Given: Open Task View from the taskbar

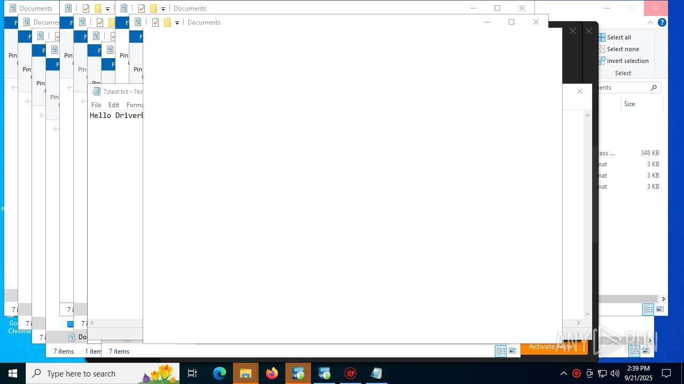Looking at the screenshot, I should (x=192, y=373).
